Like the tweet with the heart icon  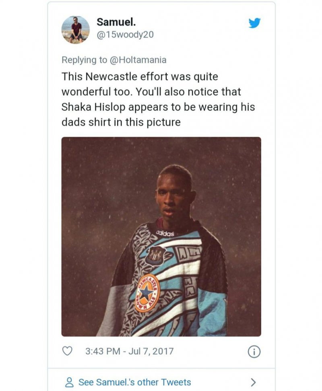(68, 351)
